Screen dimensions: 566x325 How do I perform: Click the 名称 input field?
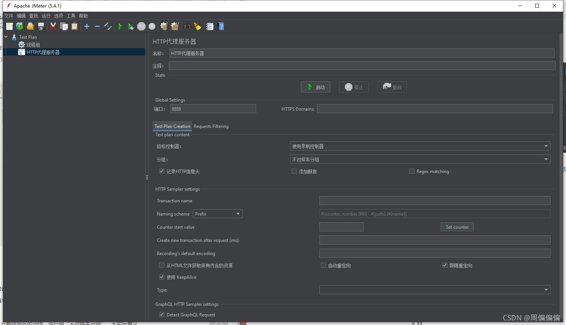(362, 53)
